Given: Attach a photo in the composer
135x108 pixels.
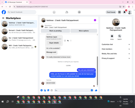Looking at the screenshot, I should click(45, 90).
